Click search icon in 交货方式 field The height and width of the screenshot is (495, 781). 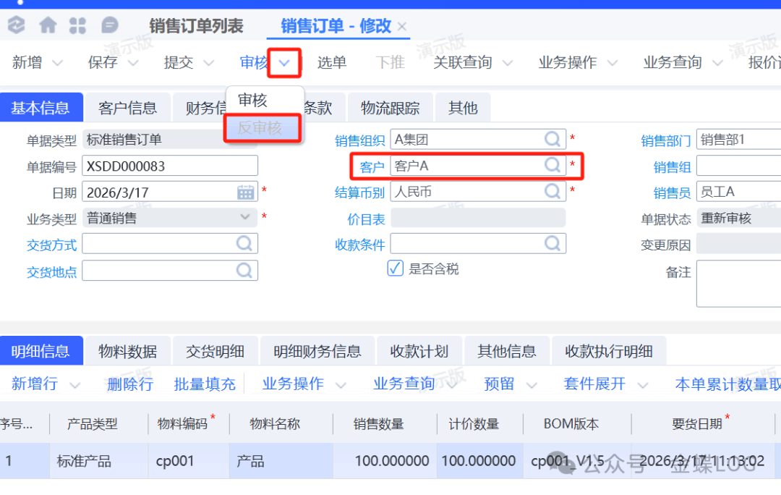(244, 244)
